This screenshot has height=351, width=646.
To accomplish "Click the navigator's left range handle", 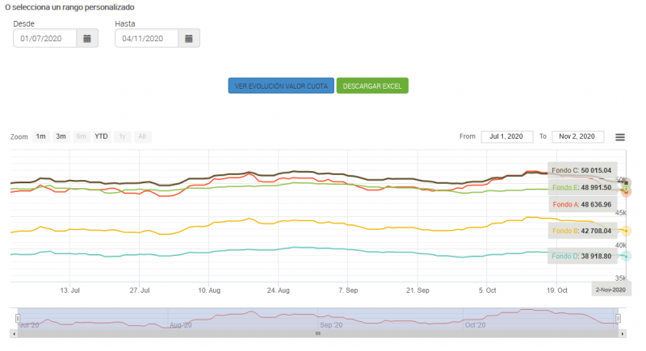I will pos(17,318).
